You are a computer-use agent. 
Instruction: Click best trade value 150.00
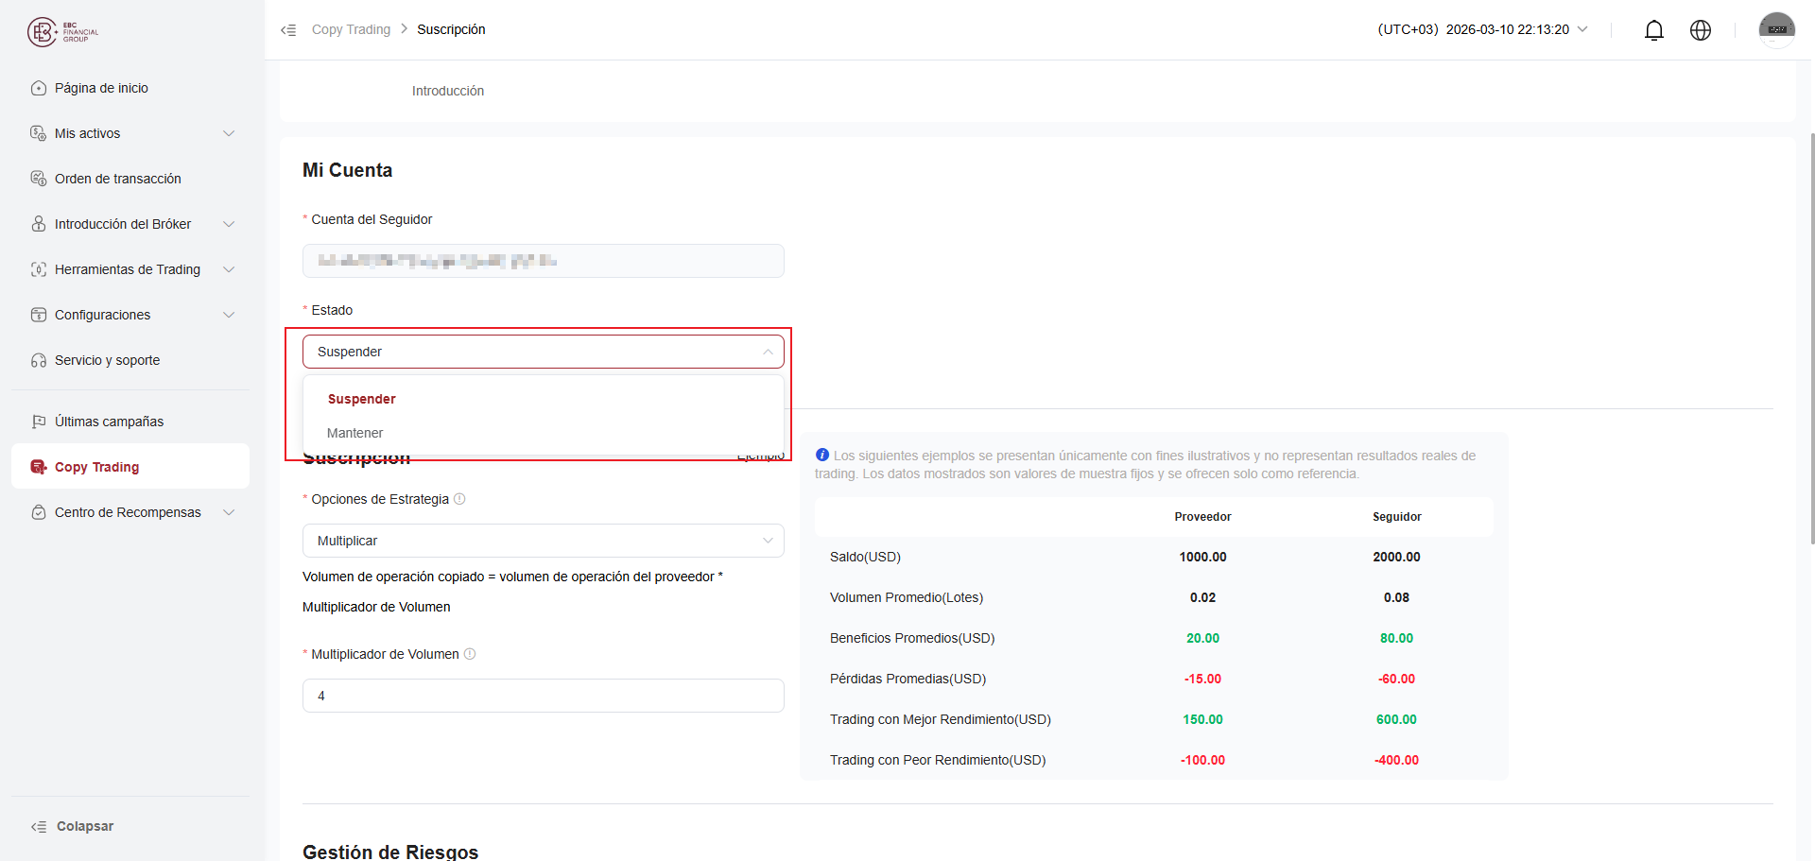coord(1202,719)
